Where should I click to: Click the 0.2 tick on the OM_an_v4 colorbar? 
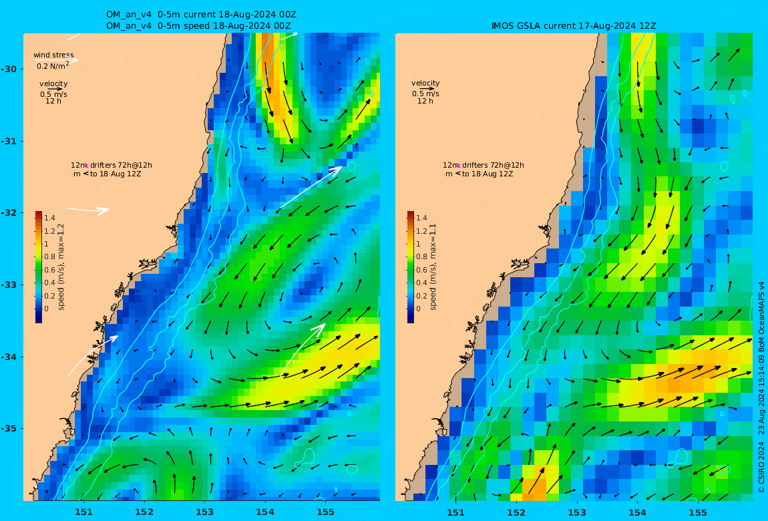click(49, 296)
